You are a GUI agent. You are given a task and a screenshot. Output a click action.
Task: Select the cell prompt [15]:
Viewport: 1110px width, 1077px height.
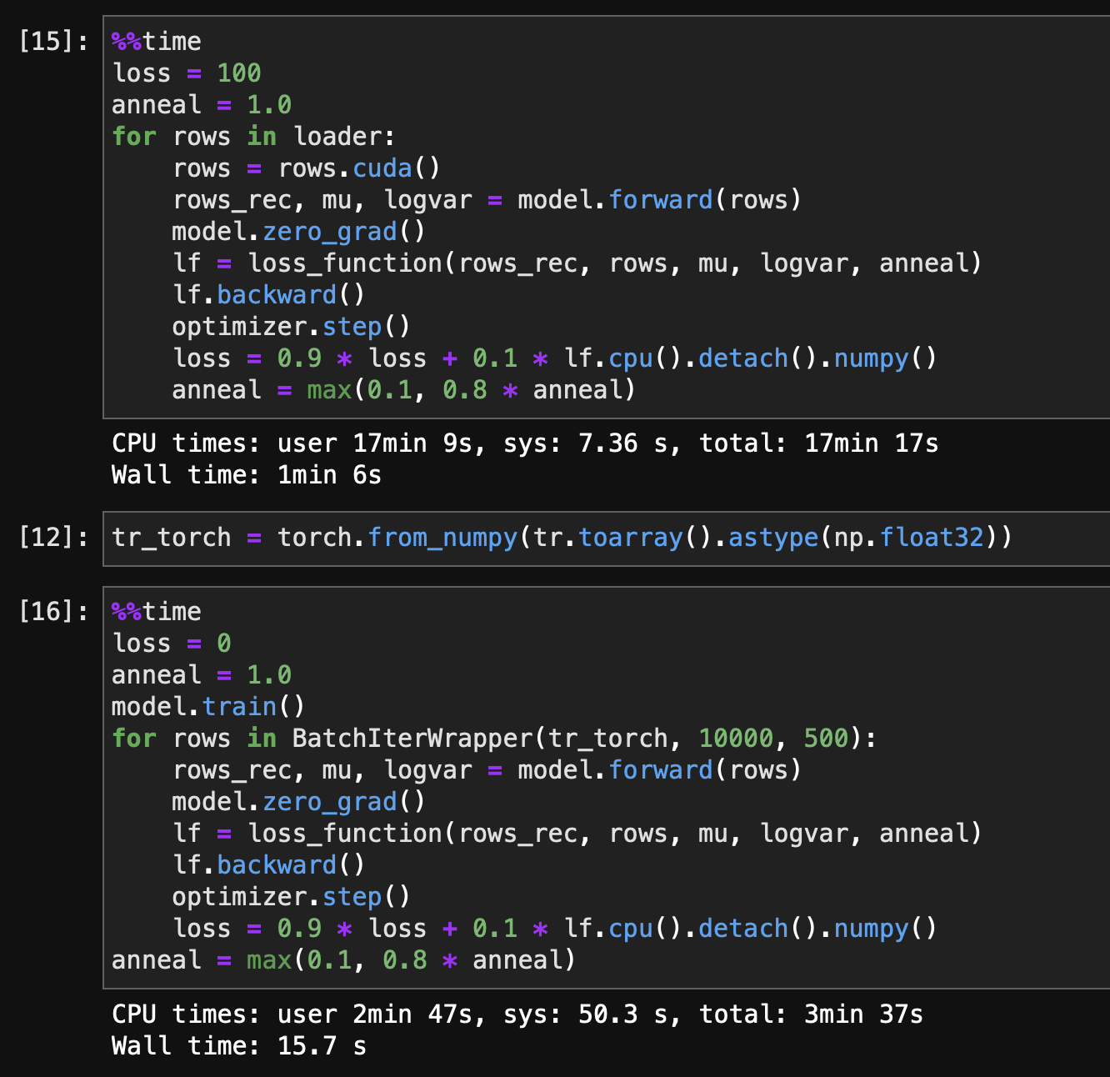click(x=53, y=41)
